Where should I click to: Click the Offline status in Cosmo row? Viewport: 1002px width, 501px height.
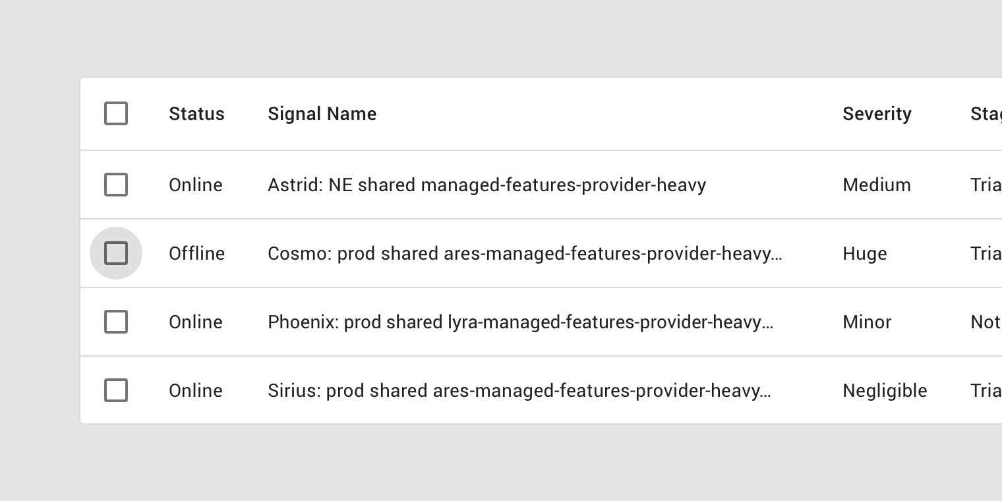[196, 254]
